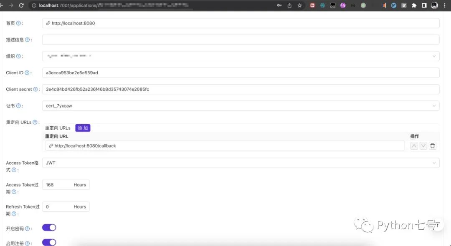451x246 pixels.
Task: Click the 操作 column header
Action: (415, 136)
